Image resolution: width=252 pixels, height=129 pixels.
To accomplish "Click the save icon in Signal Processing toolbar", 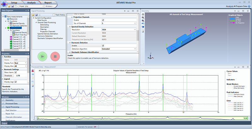I will coord(37,14).
